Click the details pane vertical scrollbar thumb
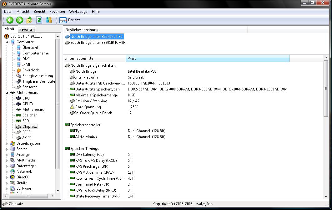 pyautogui.click(x=326, y=88)
